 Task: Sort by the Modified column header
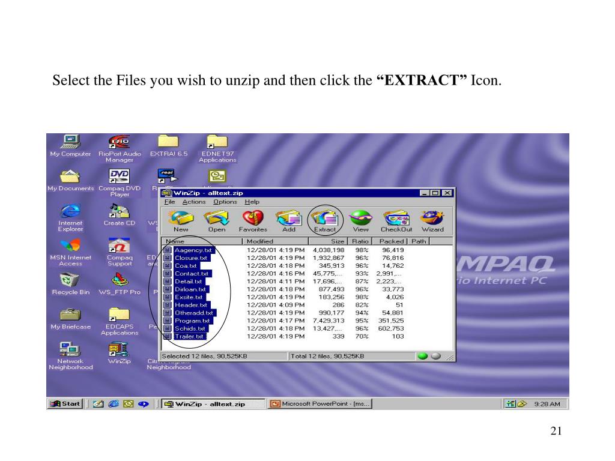[x=275, y=241]
